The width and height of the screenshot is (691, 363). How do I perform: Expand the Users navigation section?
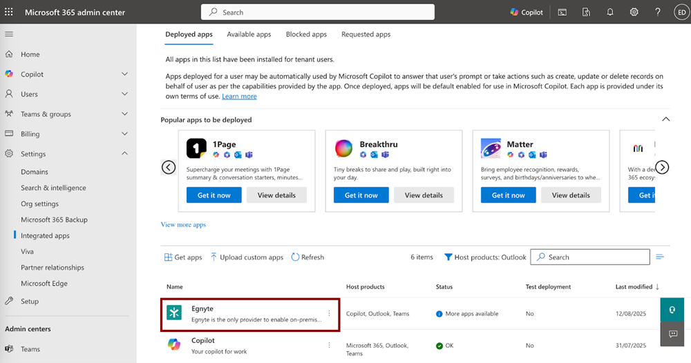tap(124, 94)
